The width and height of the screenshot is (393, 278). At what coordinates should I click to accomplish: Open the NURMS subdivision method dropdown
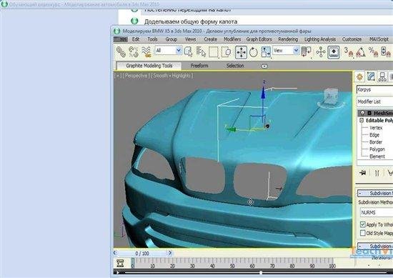pos(377,212)
